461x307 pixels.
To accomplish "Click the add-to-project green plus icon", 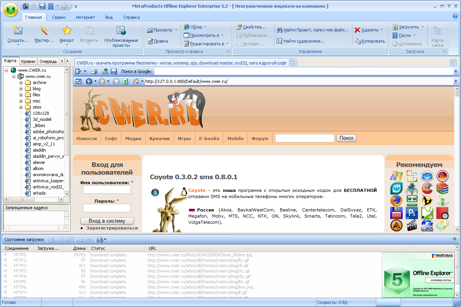I will point(105,71).
